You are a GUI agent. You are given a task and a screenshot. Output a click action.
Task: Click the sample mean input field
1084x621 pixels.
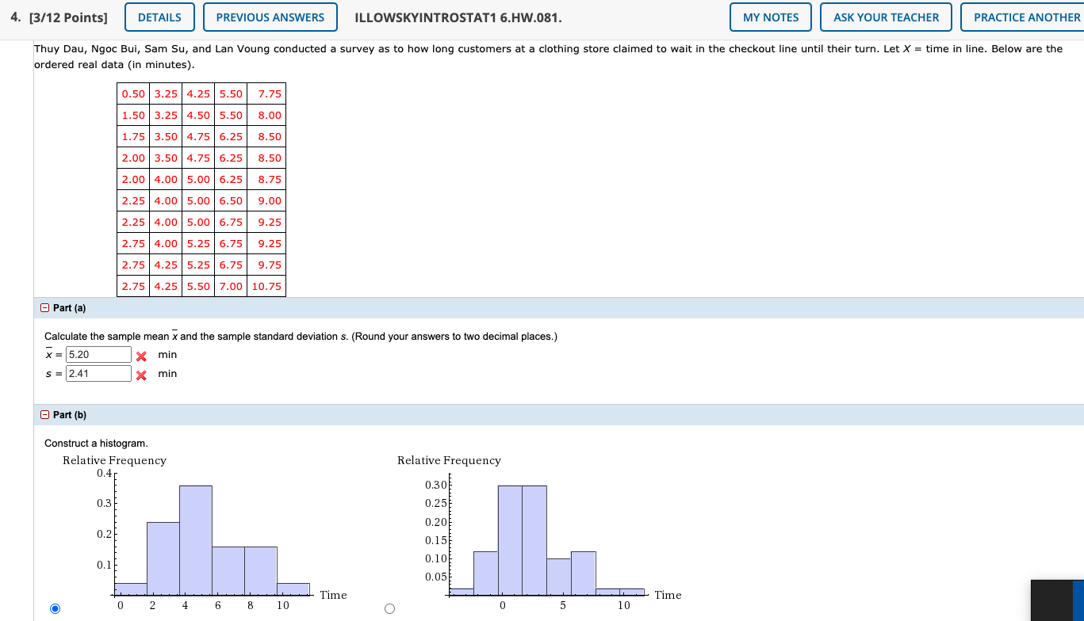point(98,355)
